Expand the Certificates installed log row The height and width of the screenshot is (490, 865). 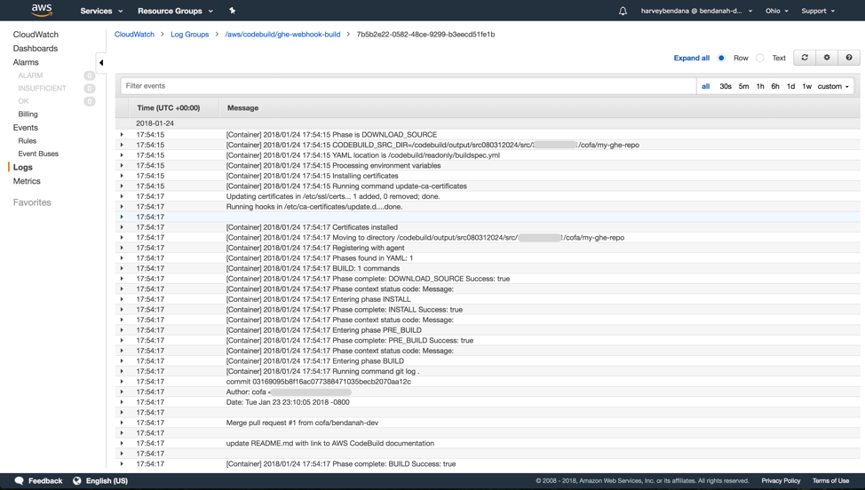pos(122,227)
